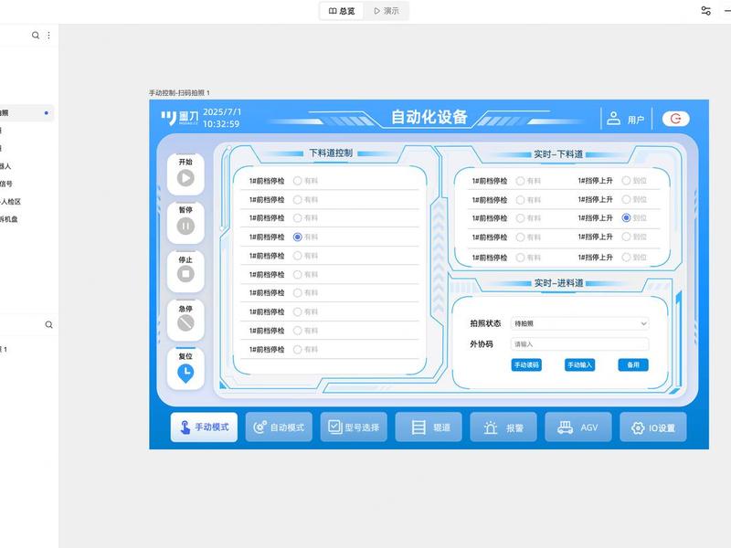Screen dimensions: 731x548
Task: Switch to the 总览 tab
Action: point(342,11)
